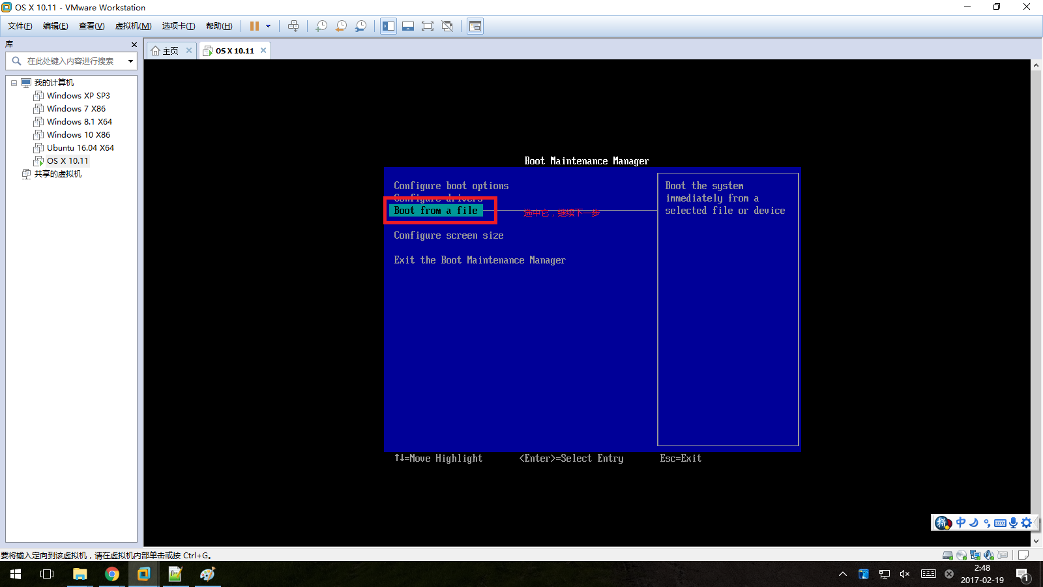Viewport: 1043px width, 587px height.
Task: Open the 虚拟机(M) menu
Action: pyautogui.click(x=132, y=26)
